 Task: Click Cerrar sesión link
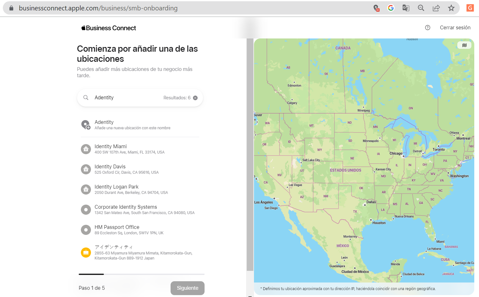tap(455, 28)
